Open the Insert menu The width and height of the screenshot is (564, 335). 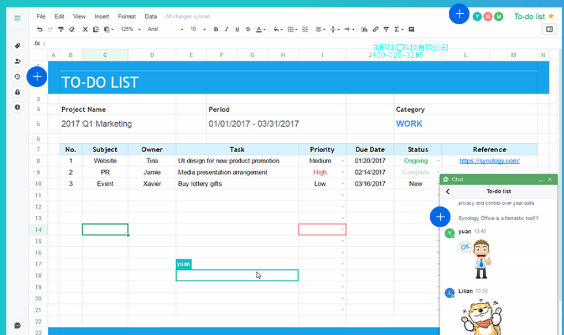coord(102,17)
